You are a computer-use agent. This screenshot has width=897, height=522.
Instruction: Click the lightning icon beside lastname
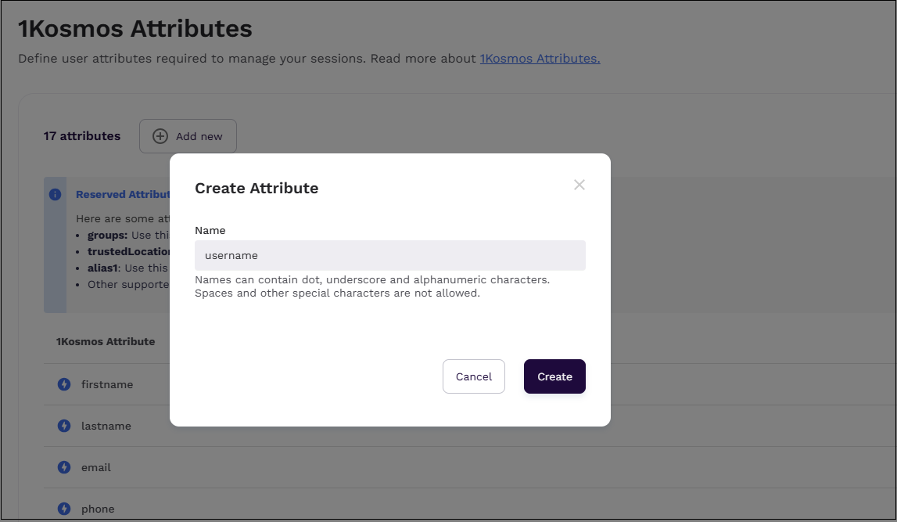pyautogui.click(x=64, y=426)
